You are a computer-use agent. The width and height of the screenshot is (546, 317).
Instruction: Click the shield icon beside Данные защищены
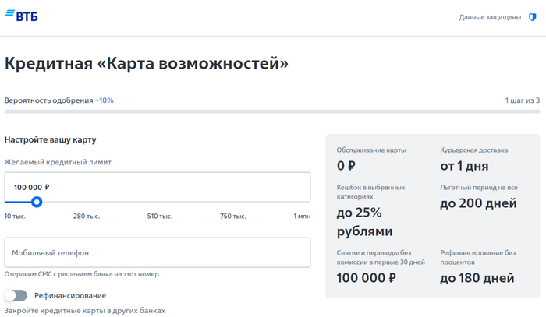click(x=532, y=17)
